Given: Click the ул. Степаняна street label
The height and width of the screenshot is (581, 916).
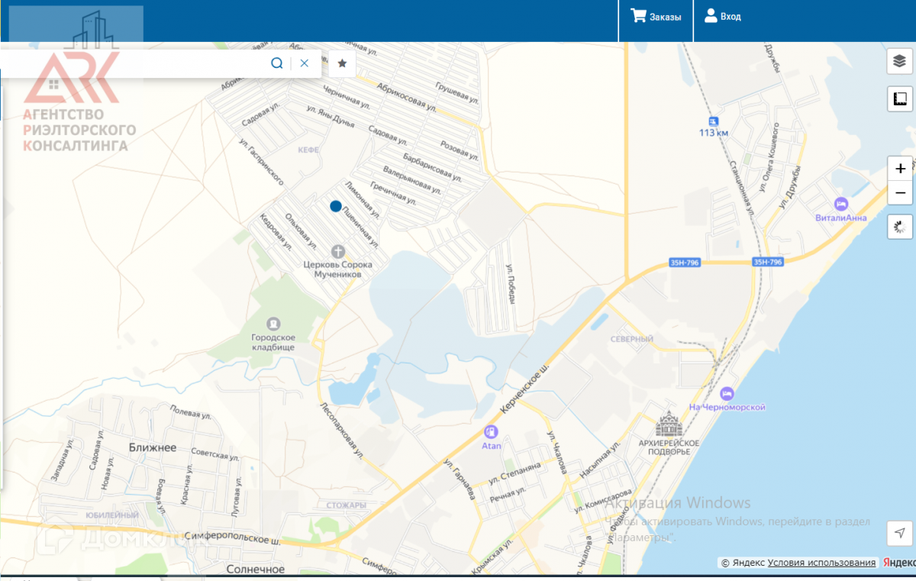Looking at the screenshot, I should 515,473.
